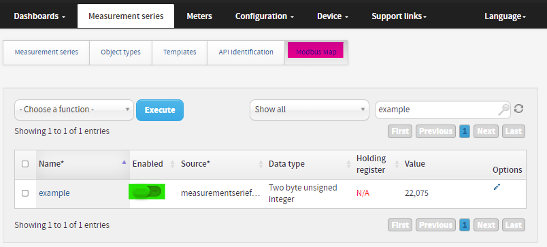Image resolution: width=547 pixels, height=247 pixels.
Task: Click the top Next pagination button
Action: pos(486,131)
